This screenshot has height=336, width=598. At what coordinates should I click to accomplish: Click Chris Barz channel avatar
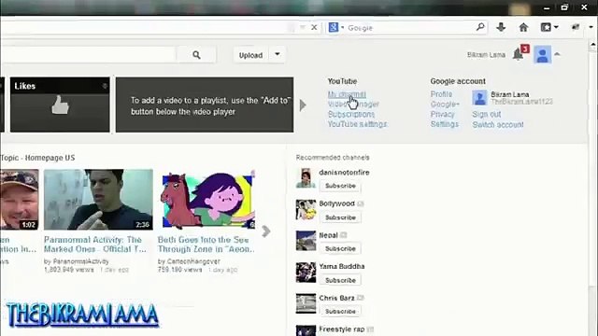(306, 303)
